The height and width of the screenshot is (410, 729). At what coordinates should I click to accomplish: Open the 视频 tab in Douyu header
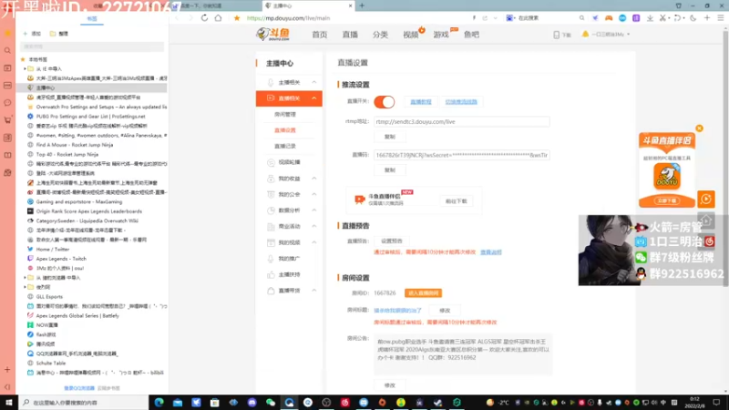(x=411, y=35)
